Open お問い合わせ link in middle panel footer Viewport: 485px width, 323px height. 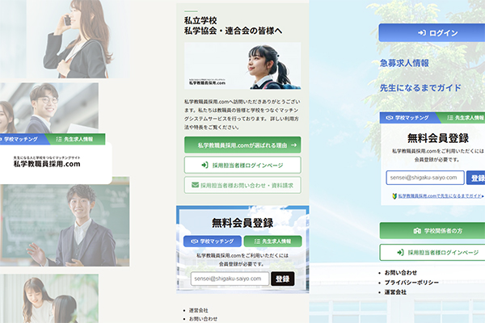click(x=203, y=319)
